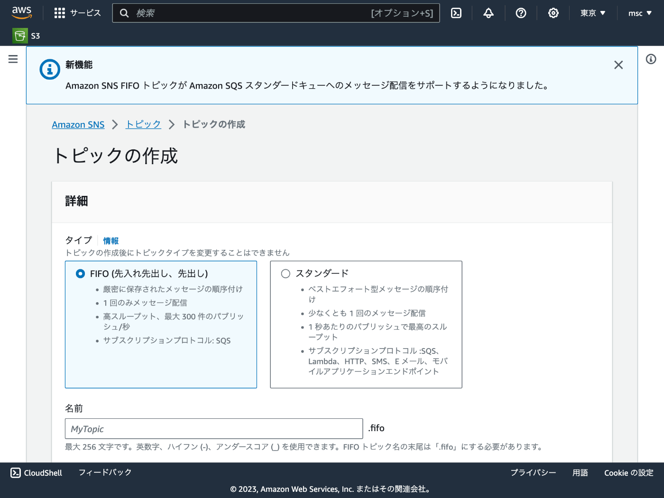Viewport: 664px width, 498px height.
Task: Click the search magnifier icon
Action: [124, 13]
